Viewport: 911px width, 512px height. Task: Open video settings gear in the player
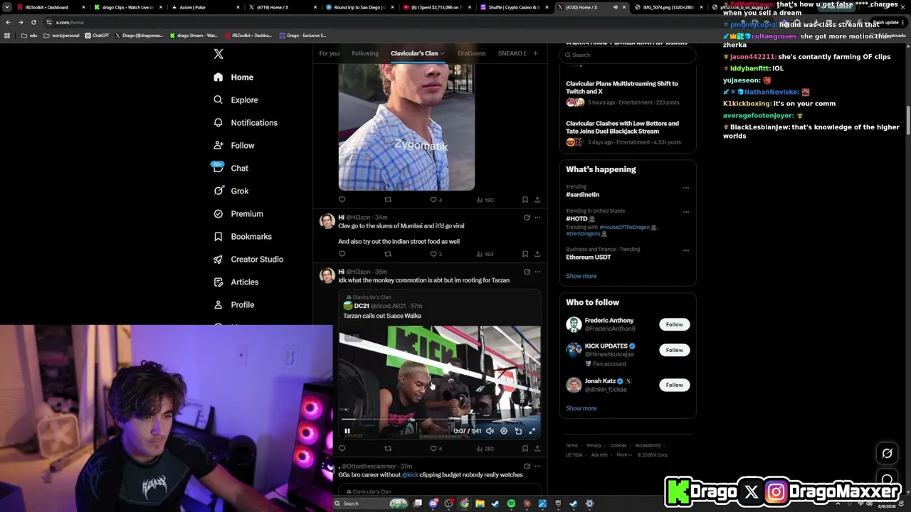coord(504,431)
